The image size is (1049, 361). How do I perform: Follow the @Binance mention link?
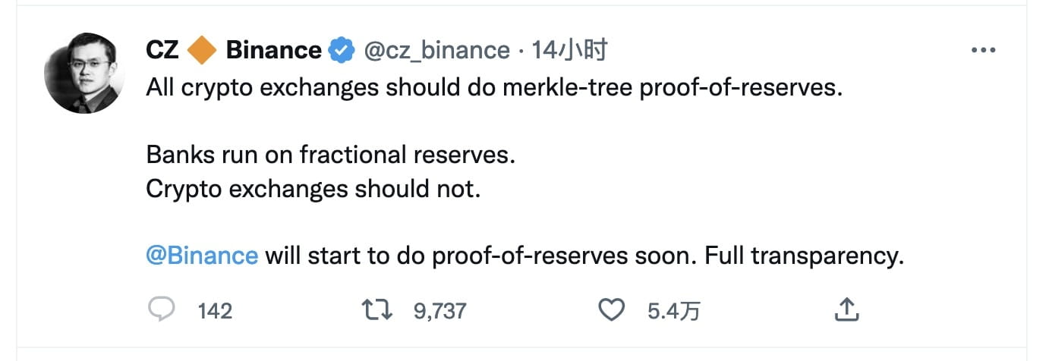pos(202,256)
